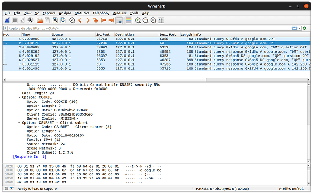Open the Wireless menu
The height and width of the screenshot is (193, 313).
point(119,13)
